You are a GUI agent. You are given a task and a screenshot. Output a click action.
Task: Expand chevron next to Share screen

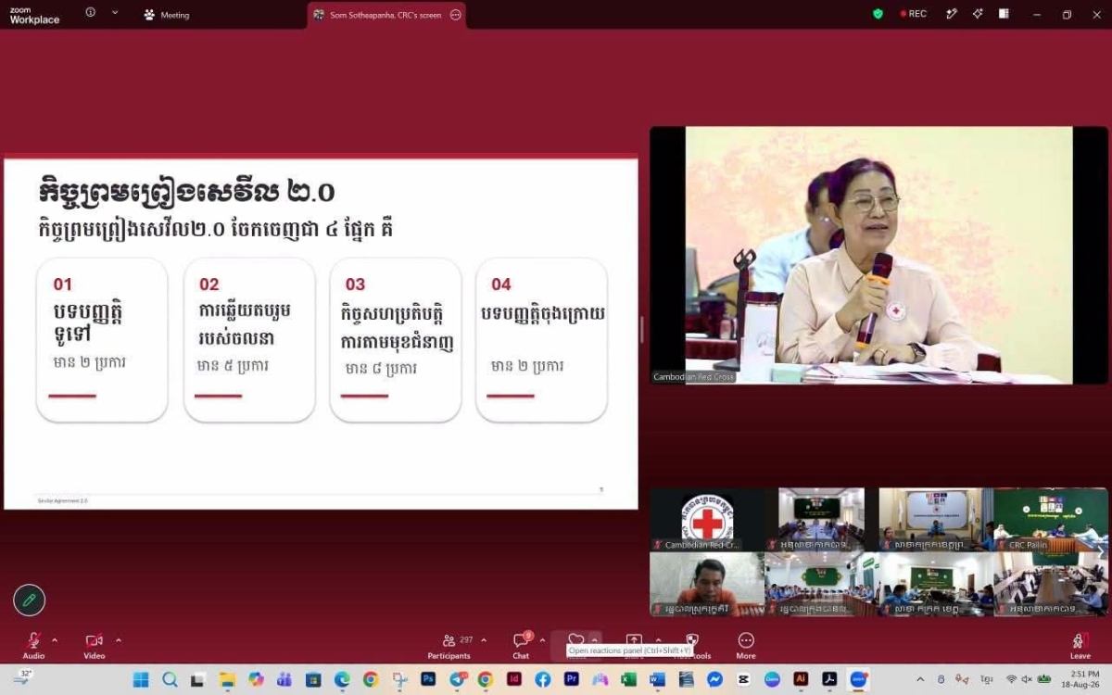tap(658, 640)
